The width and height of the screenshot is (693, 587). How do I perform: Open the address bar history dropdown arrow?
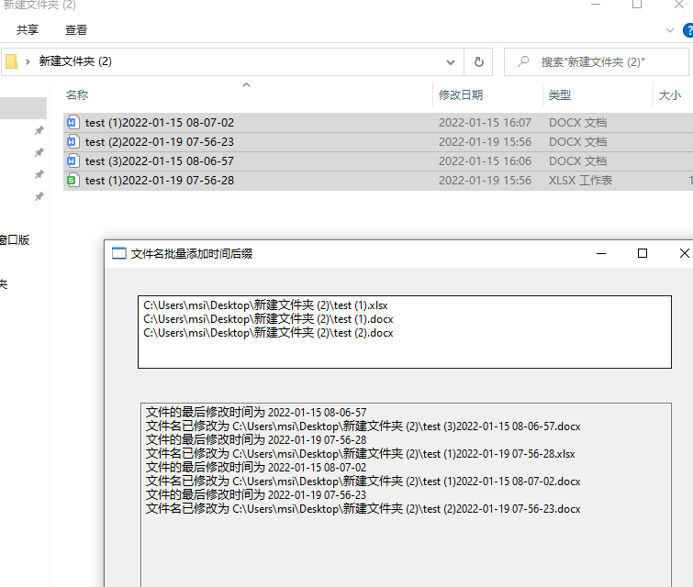(x=451, y=62)
